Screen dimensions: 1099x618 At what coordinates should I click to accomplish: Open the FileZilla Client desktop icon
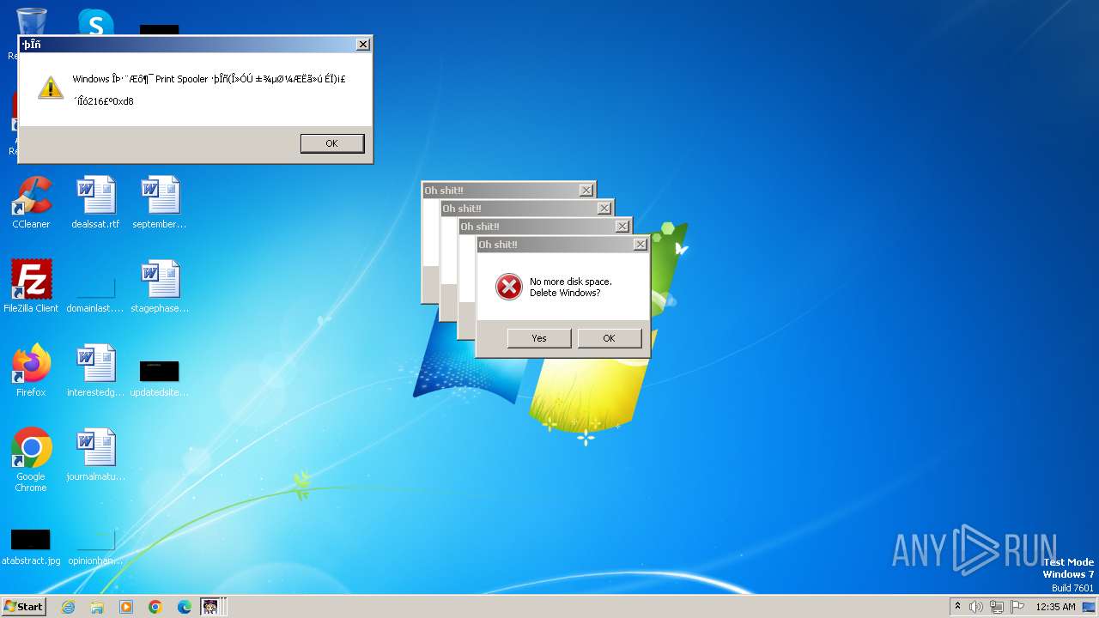31,287
